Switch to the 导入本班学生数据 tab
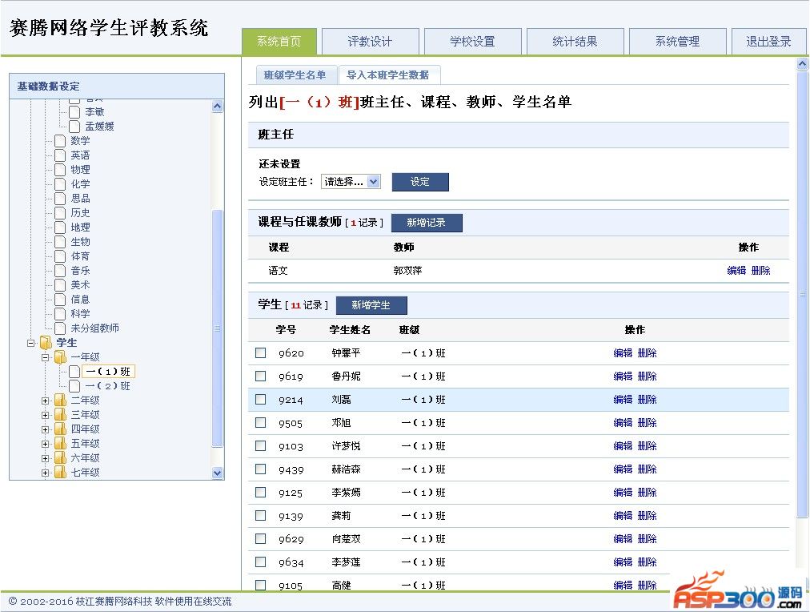Viewport: 810px width, 612px height. [388, 75]
